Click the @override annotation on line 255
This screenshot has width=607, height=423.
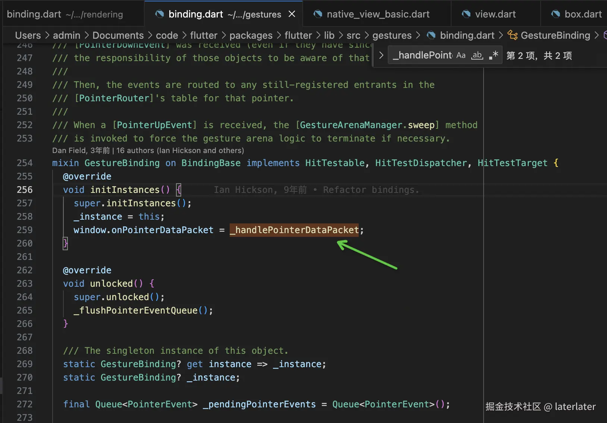87,176
